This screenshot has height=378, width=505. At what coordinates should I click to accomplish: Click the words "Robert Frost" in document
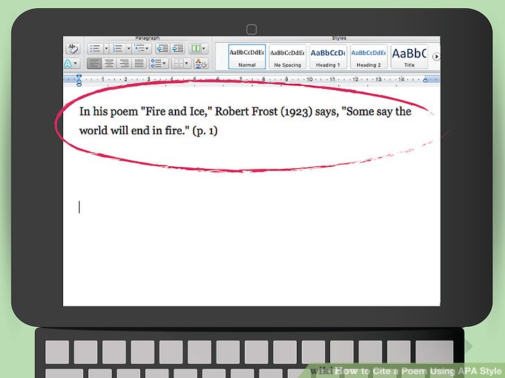click(246, 111)
